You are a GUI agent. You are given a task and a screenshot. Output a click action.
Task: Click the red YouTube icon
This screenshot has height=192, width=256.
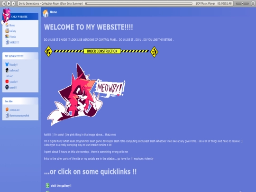(7, 82)
